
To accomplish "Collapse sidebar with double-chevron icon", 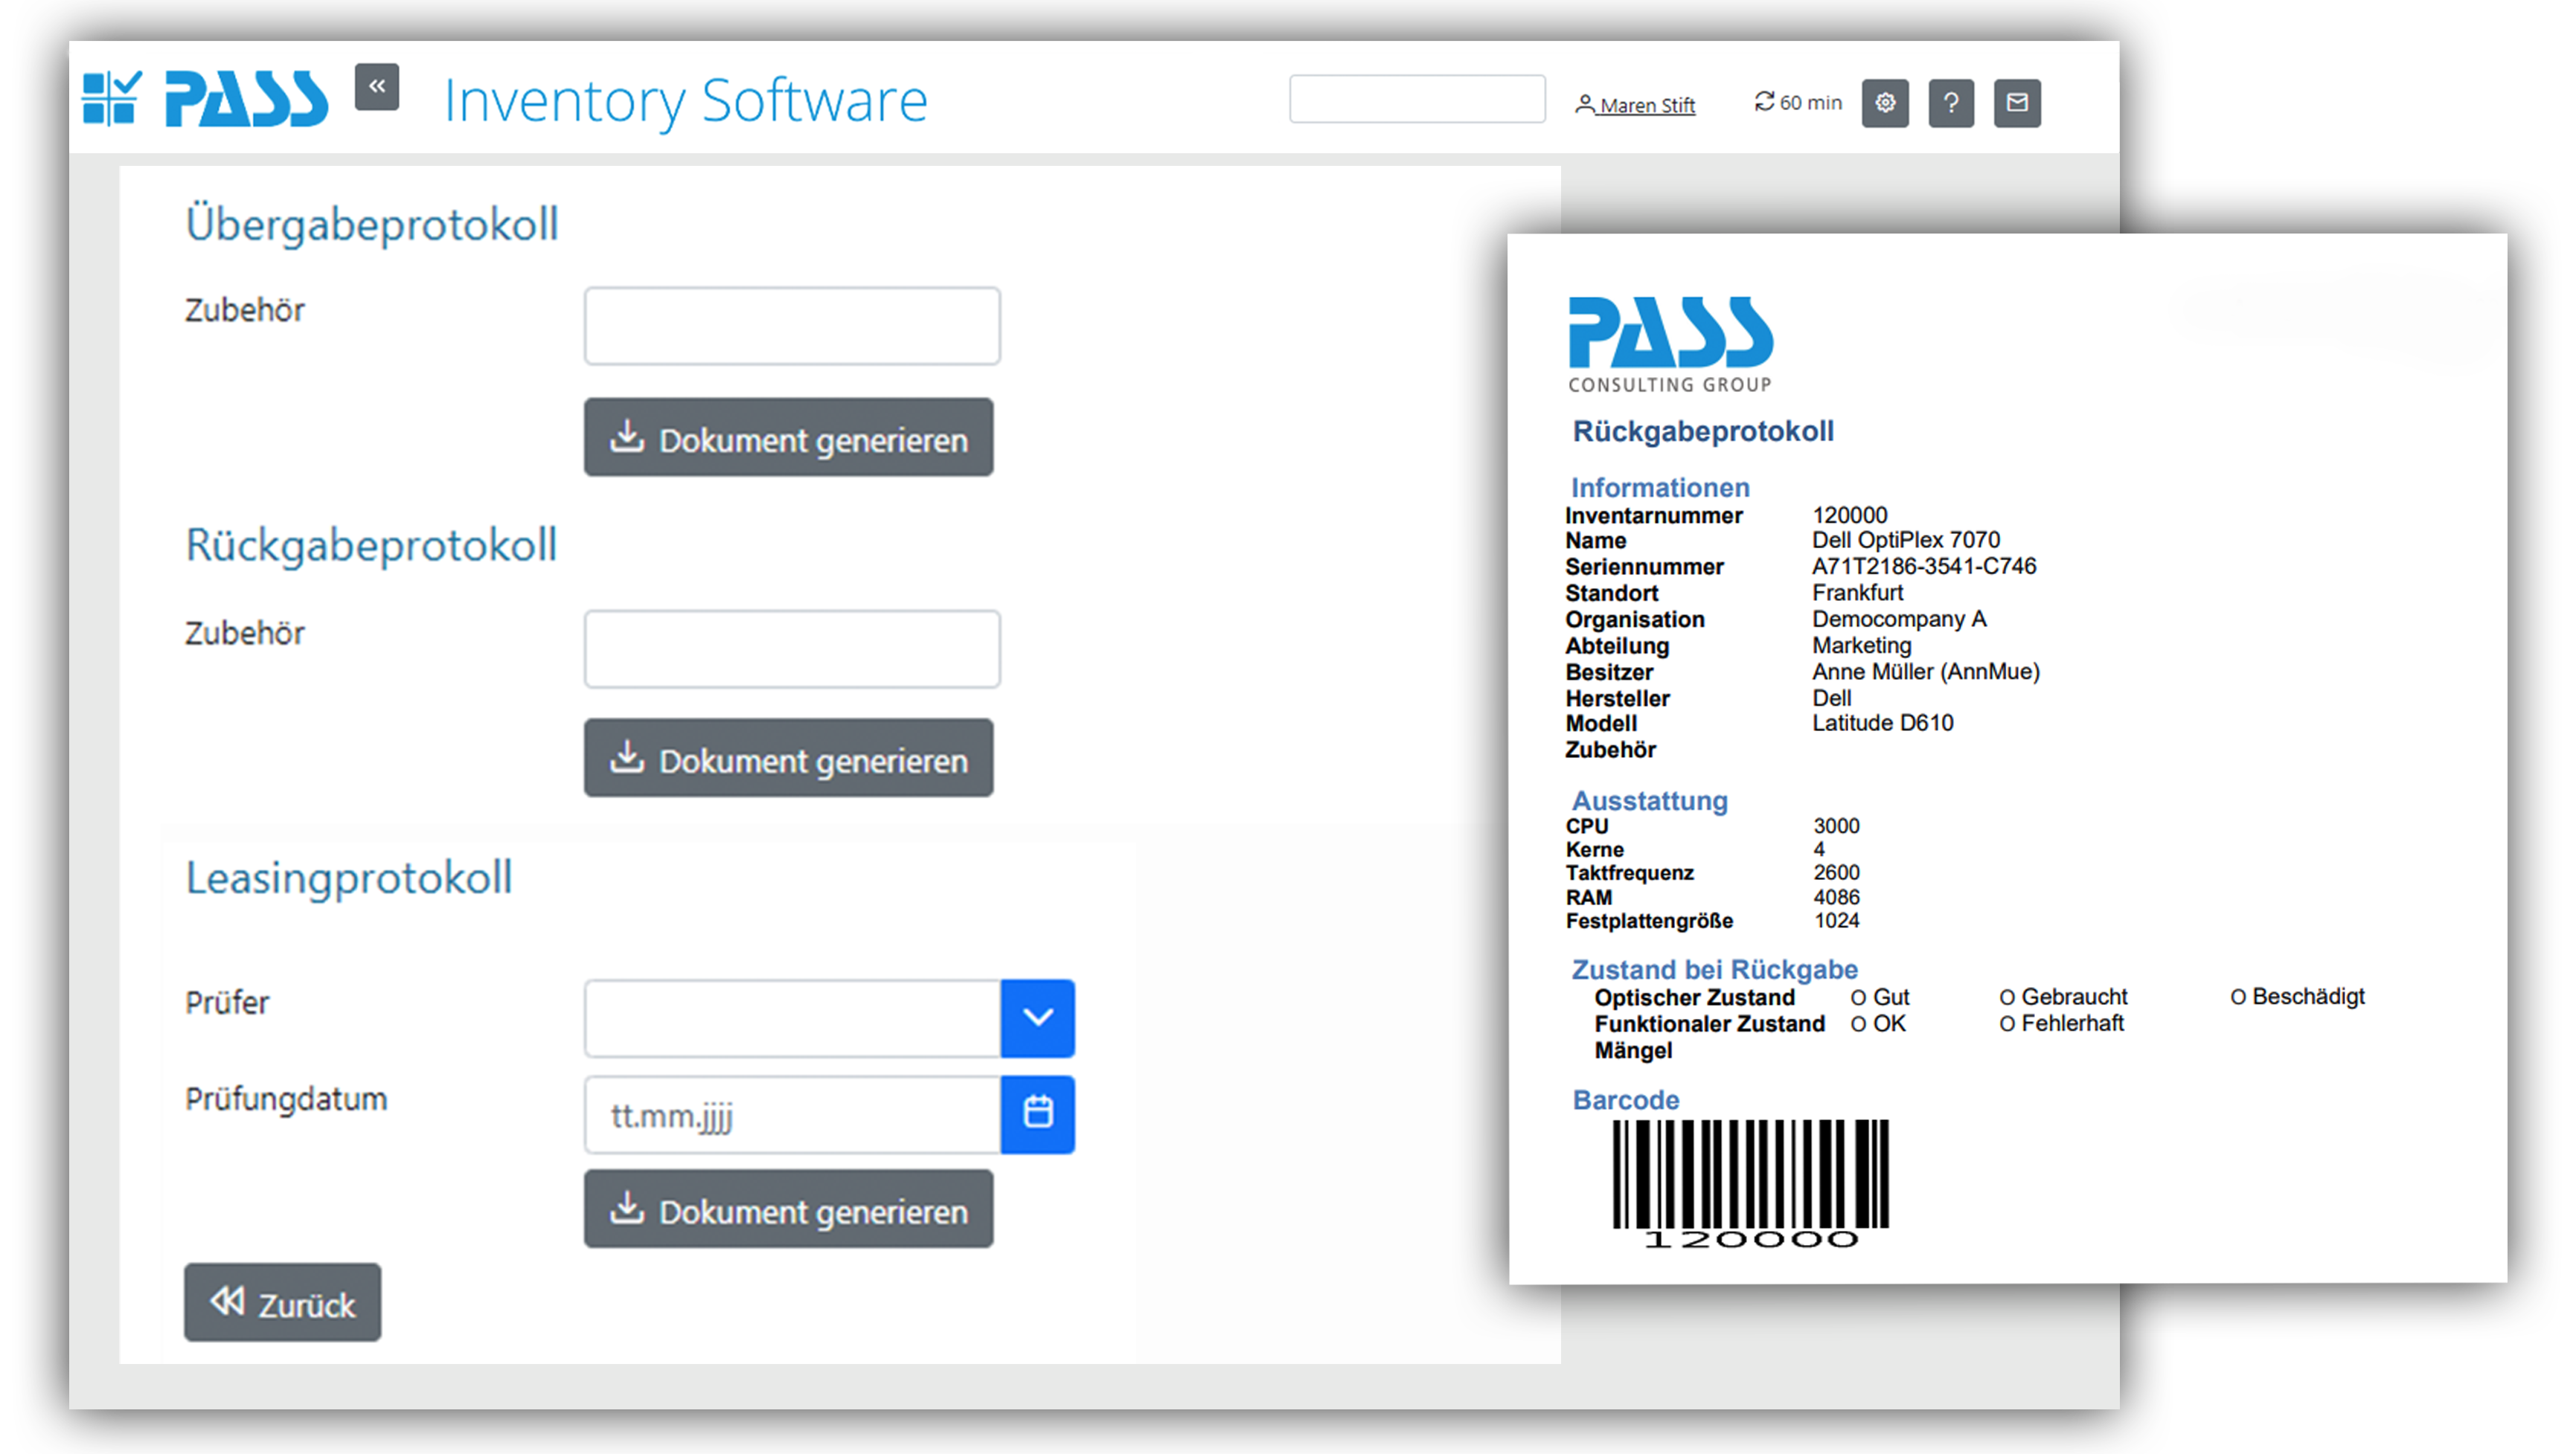I will point(376,87).
